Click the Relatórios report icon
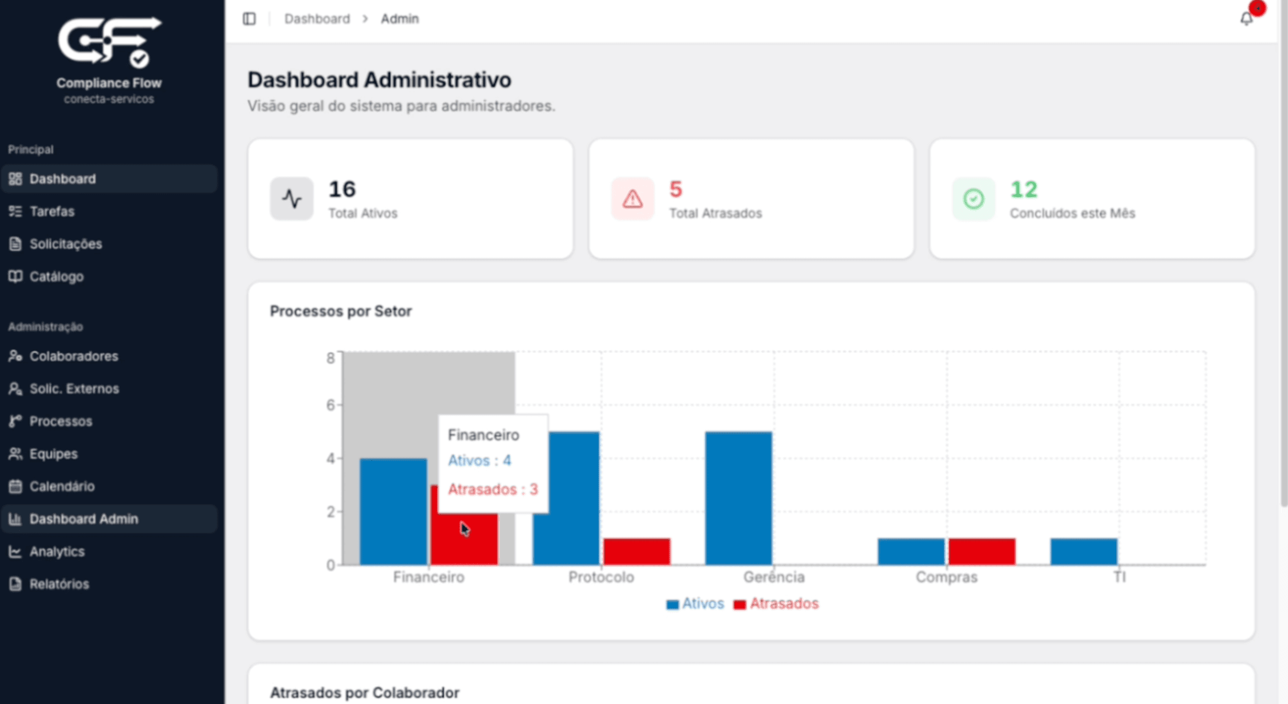 click(x=15, y=584)
